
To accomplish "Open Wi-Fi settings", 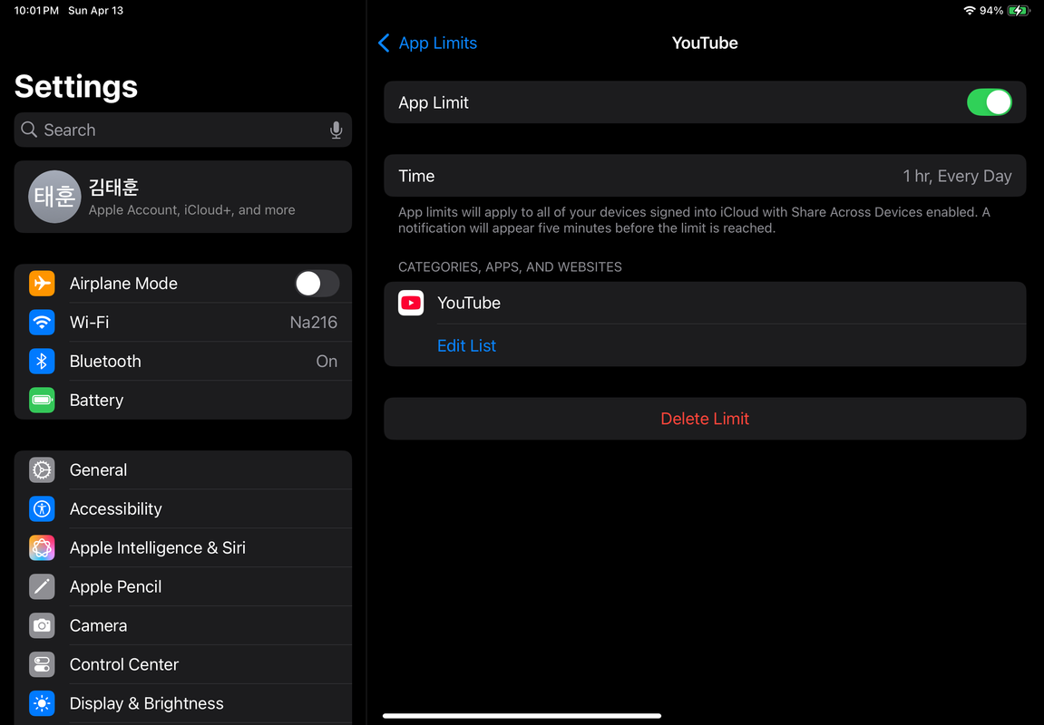I will click(x=183, y=323).
